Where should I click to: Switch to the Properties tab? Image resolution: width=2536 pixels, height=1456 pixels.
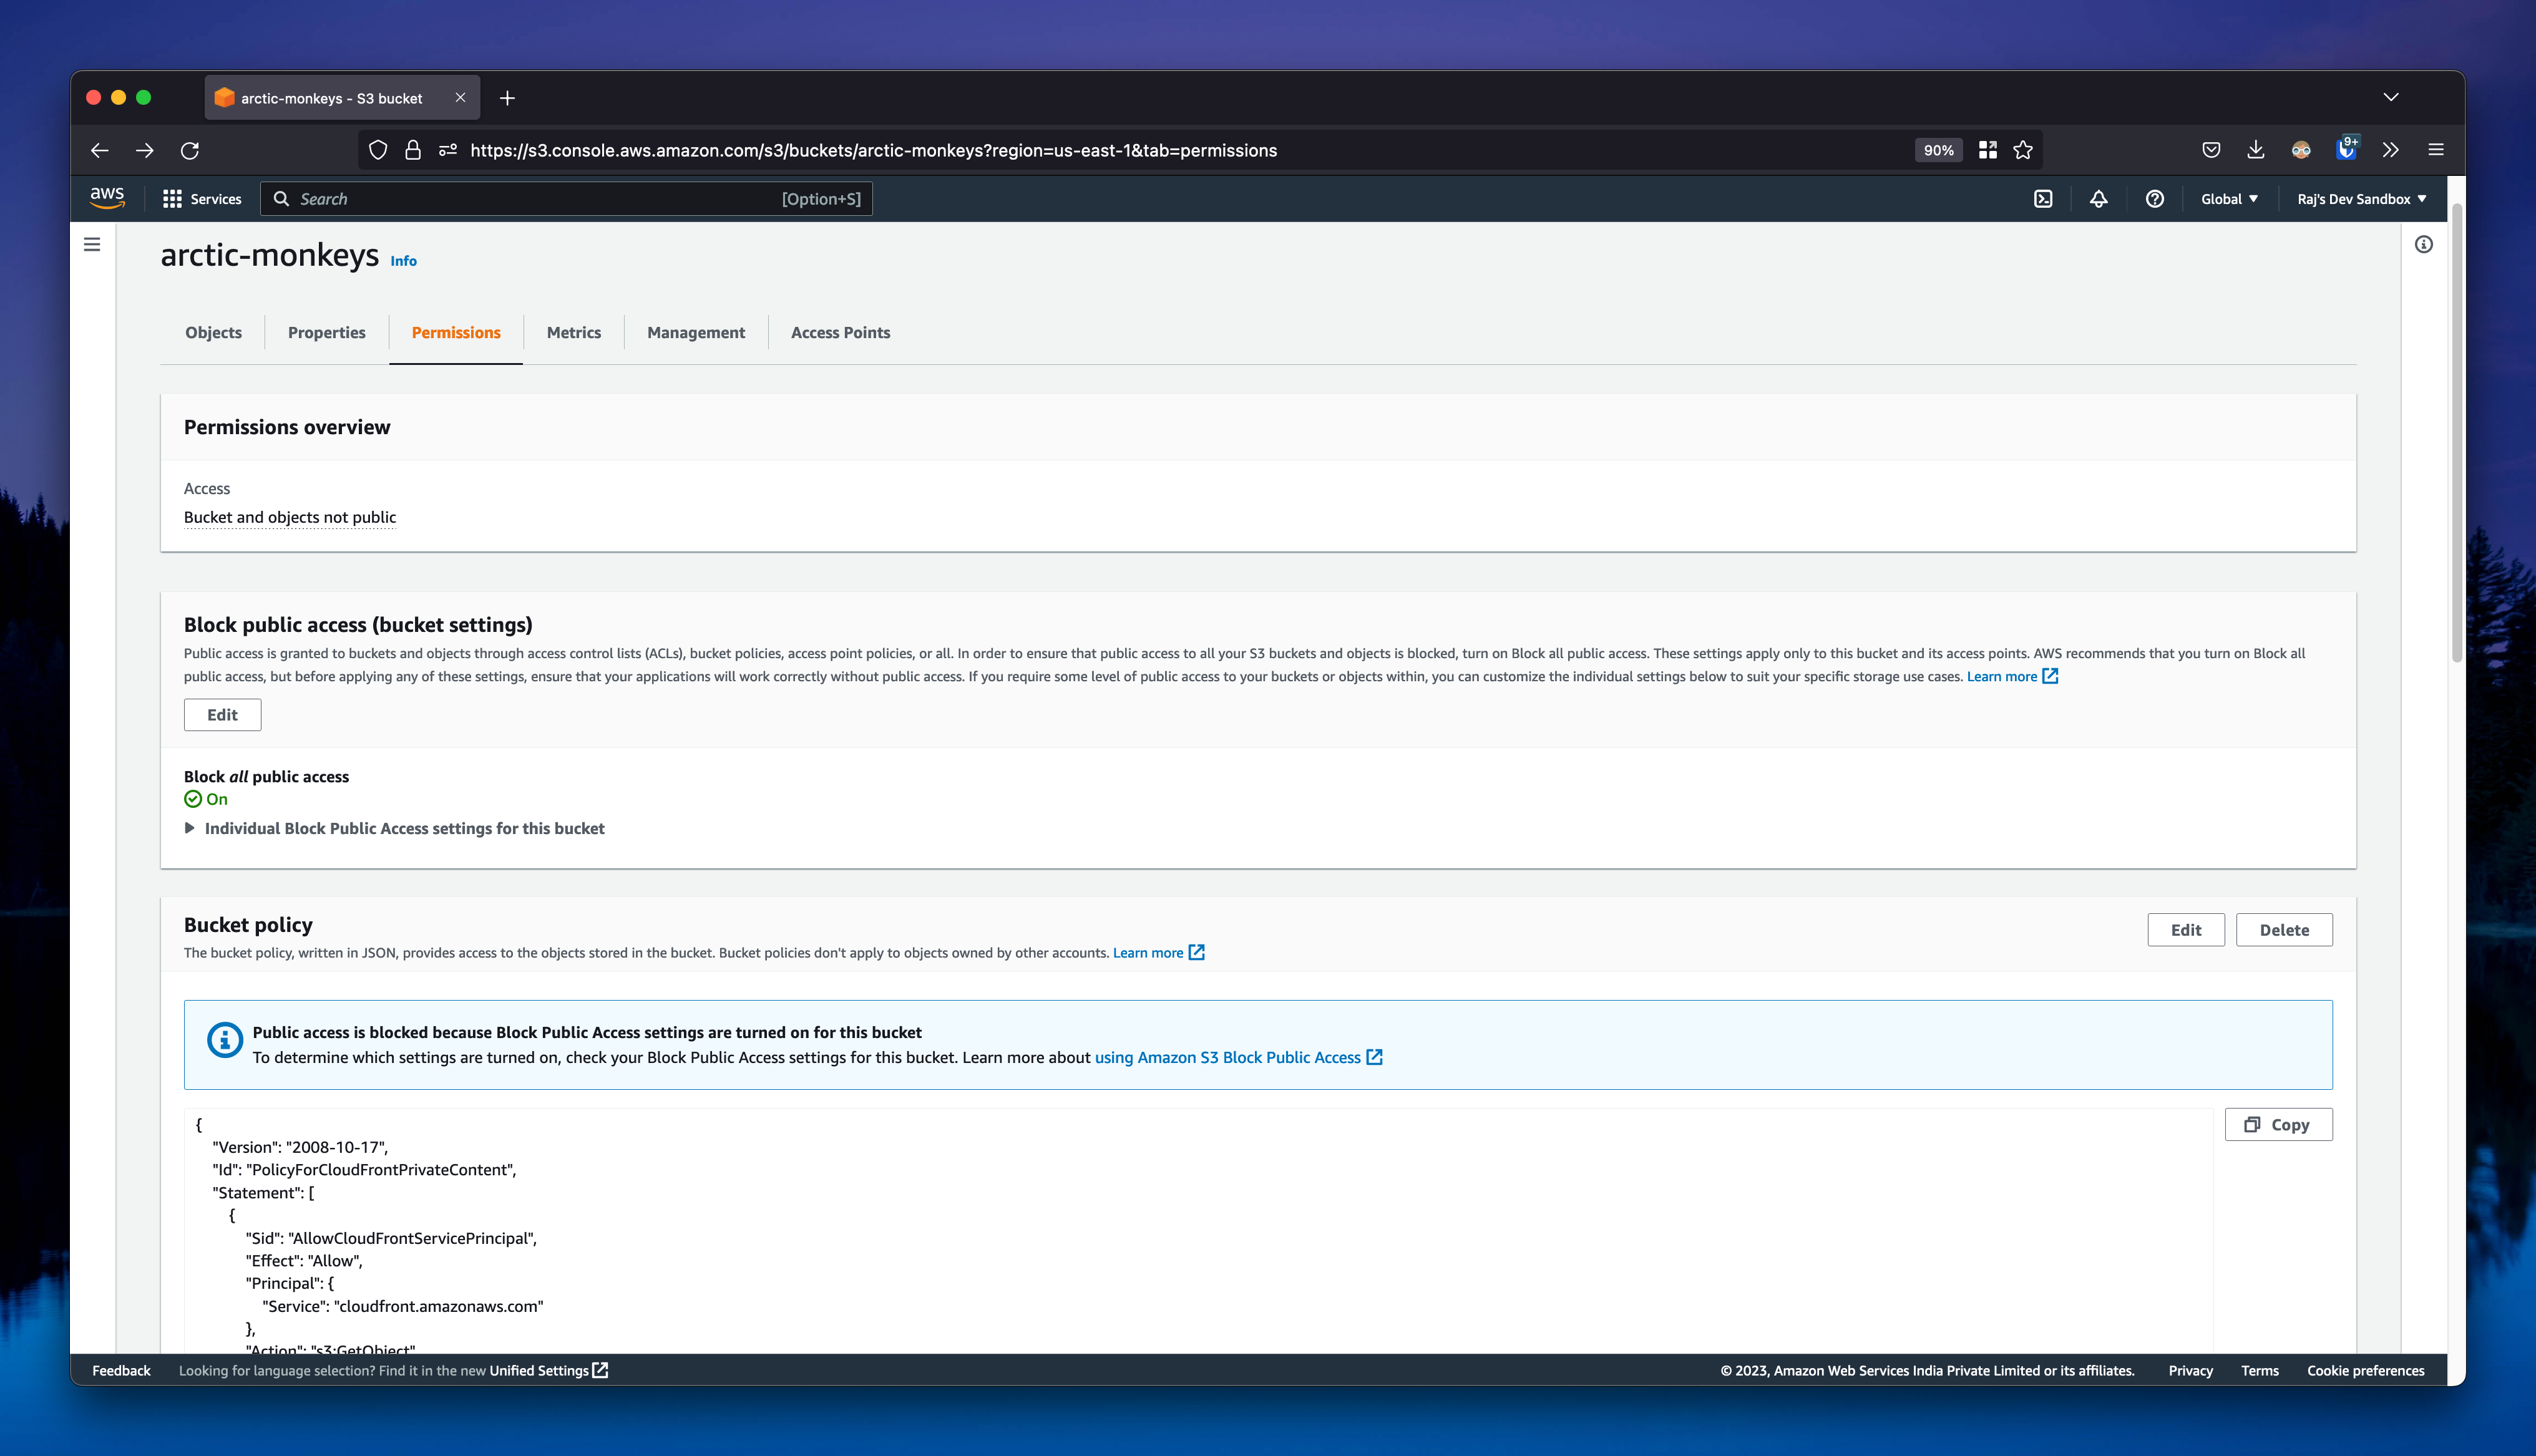point(326,333)
